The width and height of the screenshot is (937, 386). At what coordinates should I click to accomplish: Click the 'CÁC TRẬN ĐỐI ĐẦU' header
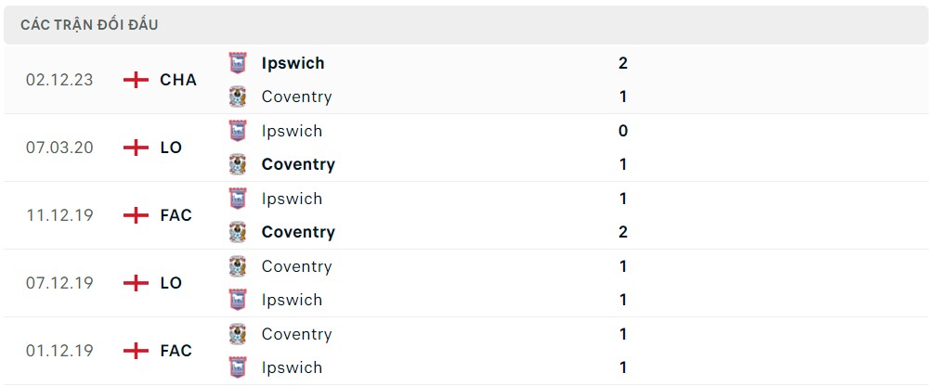click(89, 25)
